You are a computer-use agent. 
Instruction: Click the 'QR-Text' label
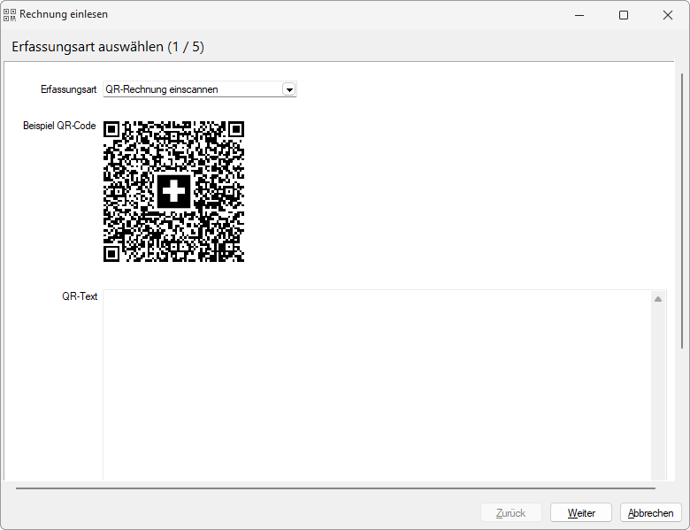(x=80, y=296)
